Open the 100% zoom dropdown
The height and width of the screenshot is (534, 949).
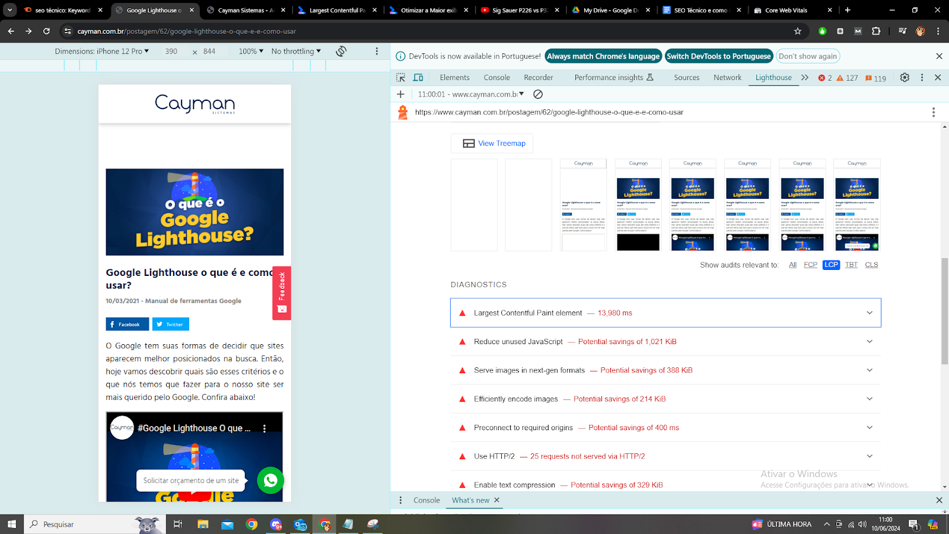click(251, 52)
